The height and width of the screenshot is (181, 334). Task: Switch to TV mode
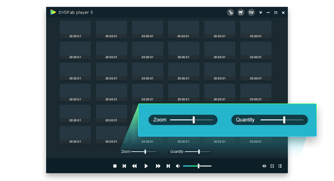coord(251,13)
